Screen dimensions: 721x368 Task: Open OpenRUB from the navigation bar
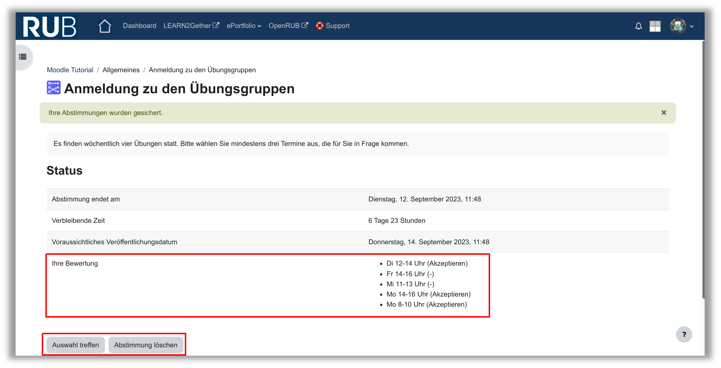click(x=288, y=26)
